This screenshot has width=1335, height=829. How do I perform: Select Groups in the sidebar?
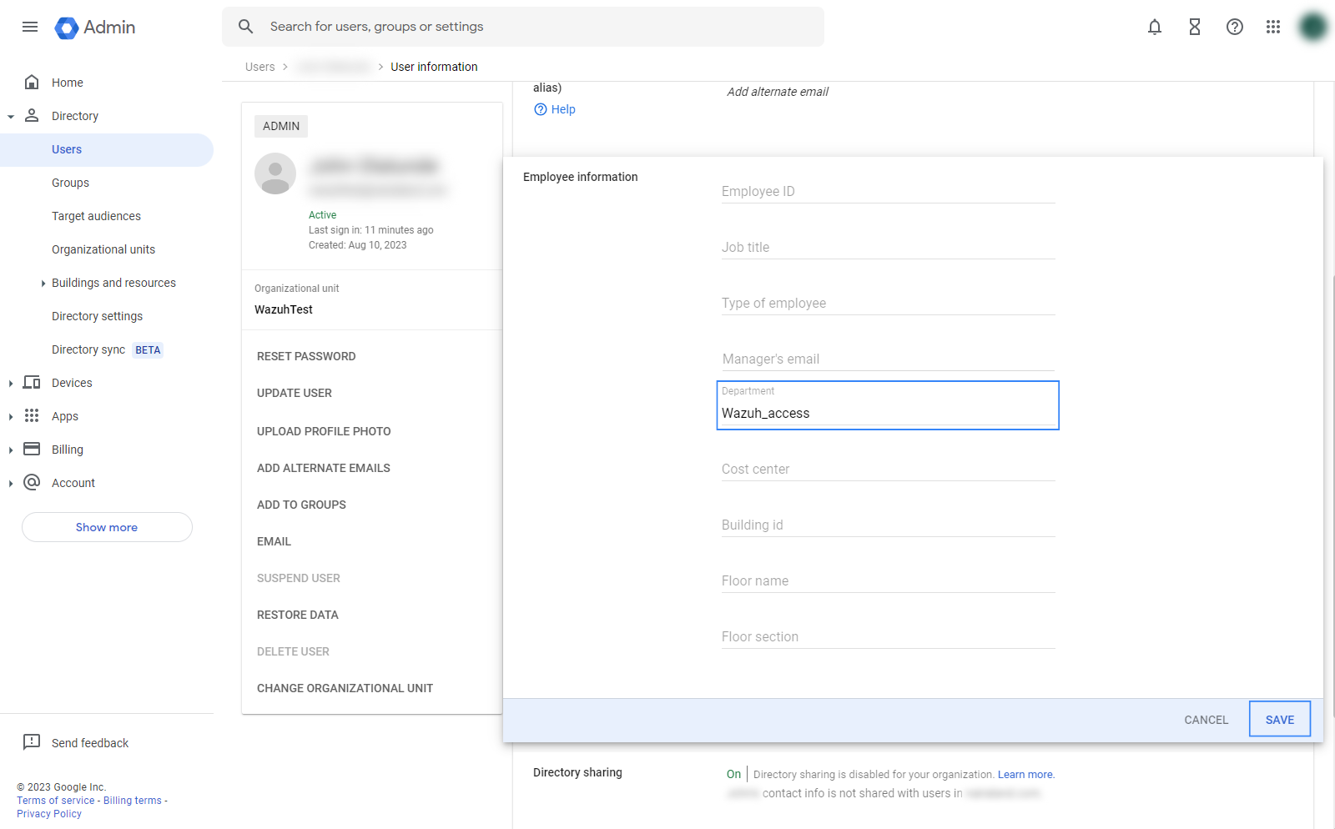(x=70, y=183)
